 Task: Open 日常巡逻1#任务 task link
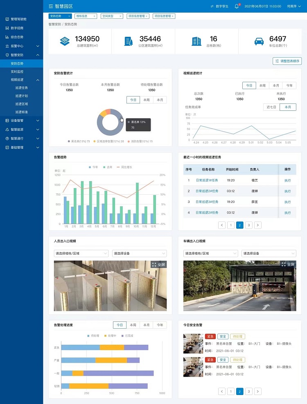coord(207,180)
